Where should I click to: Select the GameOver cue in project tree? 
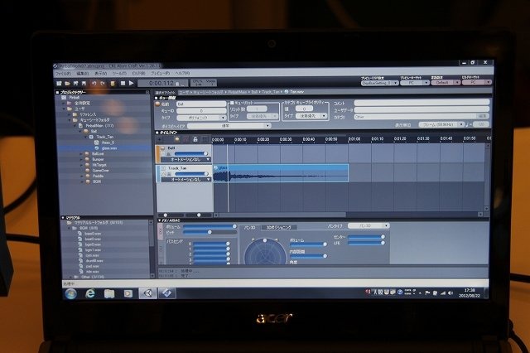tap(101, 171)
